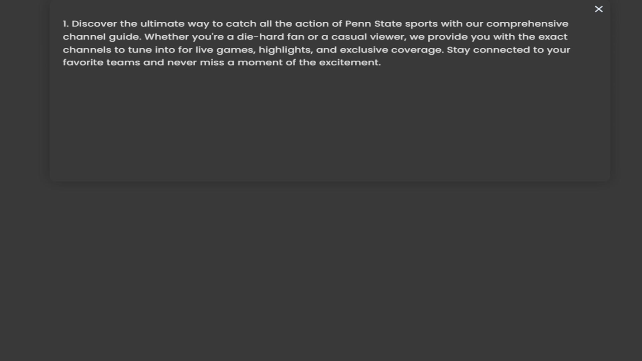Click the list number '1.'
The height and width of the screenshot is (361, 642).
pos(66,24)
